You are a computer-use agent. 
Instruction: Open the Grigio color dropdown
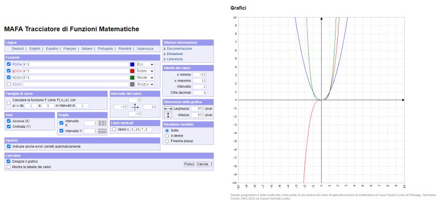coord(145,84)
